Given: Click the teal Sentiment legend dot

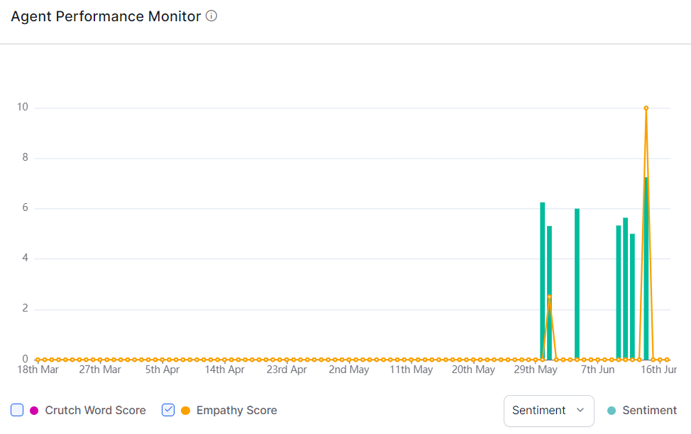Looking at the screenshot, I should point(612,411).
